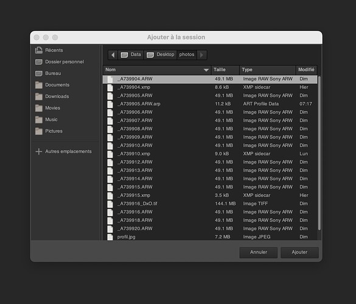Click the Ajouter button
Screen dimensions: 356x304
tap(299, 252)
